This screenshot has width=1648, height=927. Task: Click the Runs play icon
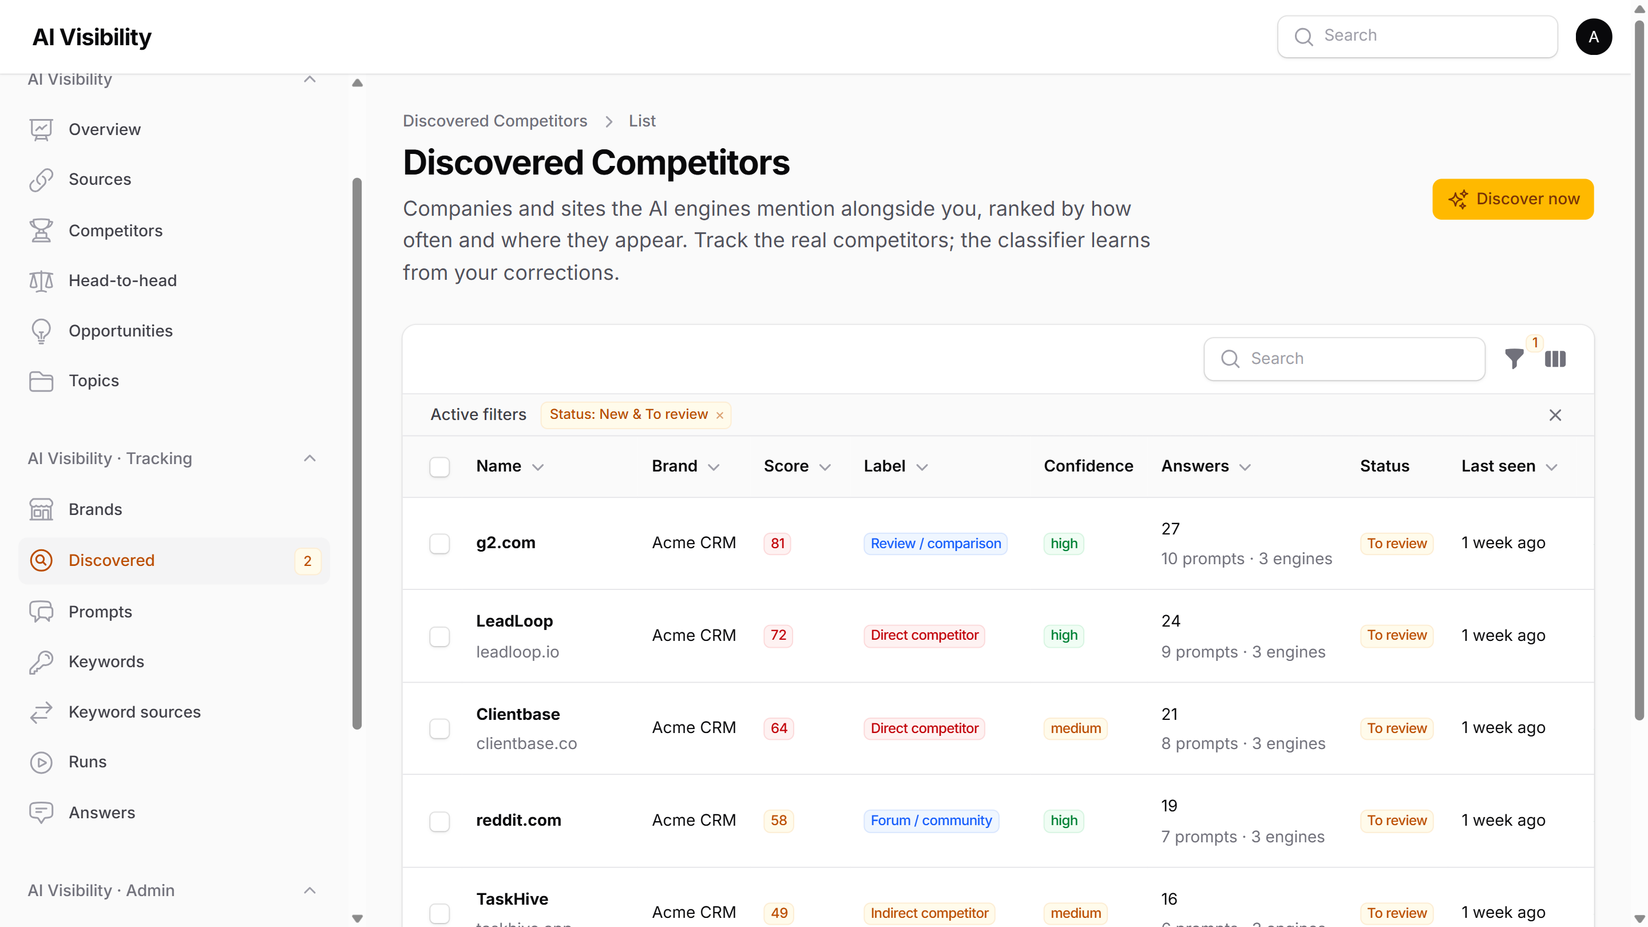tap(41, 762)
